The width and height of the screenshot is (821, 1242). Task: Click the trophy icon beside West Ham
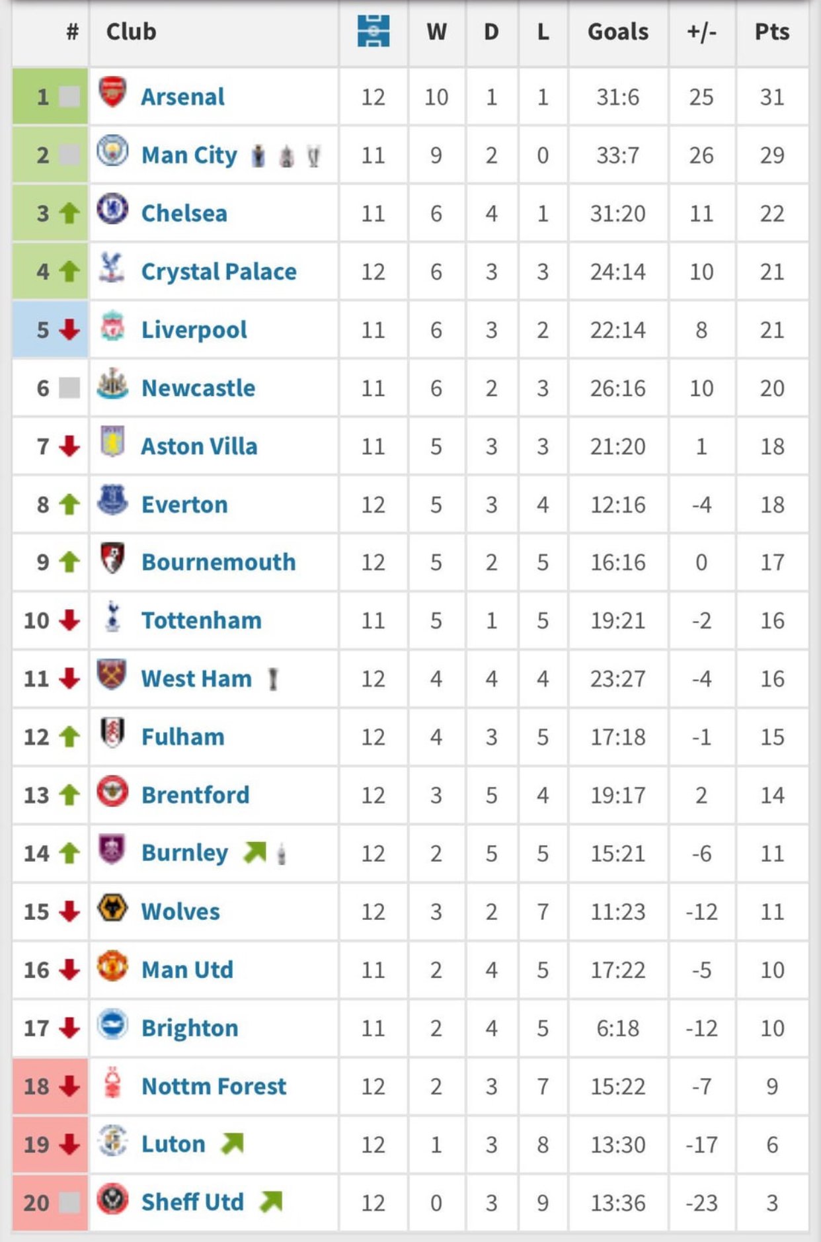(272, 679)
